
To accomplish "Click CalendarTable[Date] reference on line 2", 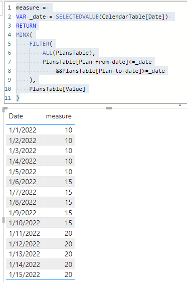I will pyautogui.click(x=133, y=17).
